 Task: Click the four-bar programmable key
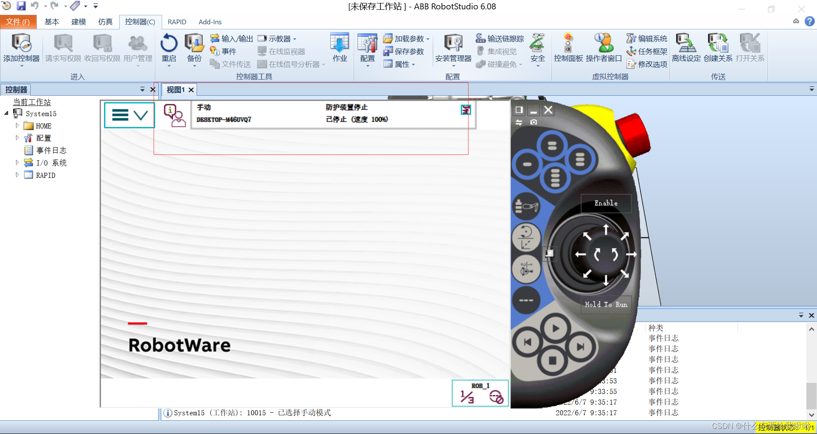tap(554, 178)
